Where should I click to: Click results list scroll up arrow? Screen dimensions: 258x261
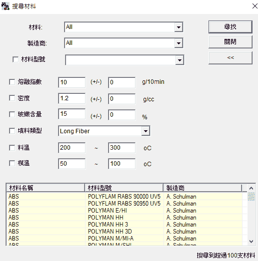(251, 188)
